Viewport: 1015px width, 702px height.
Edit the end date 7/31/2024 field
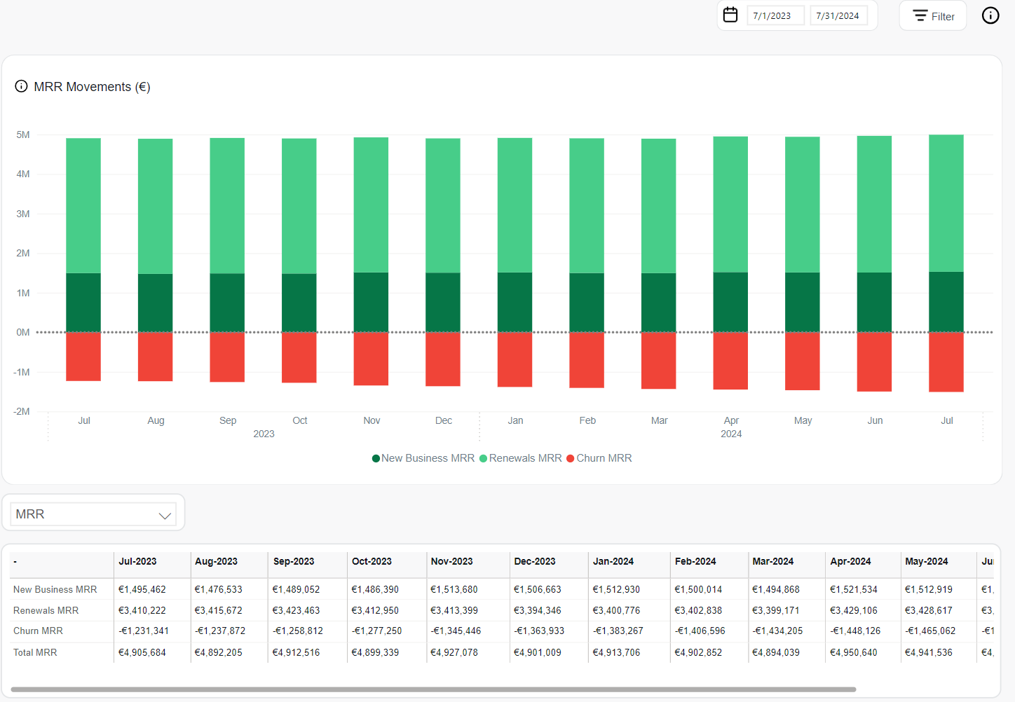point(838,15)
